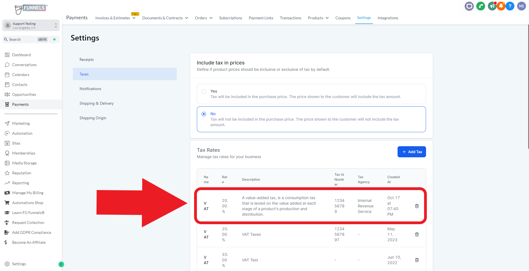Click the green lightning quick actions icon
529x271 pixels.
54,39
